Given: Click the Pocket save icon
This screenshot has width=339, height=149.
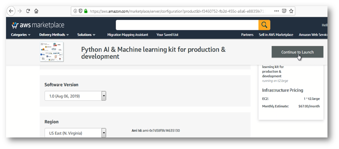Looking at the screenshot, I should (284, 12).
